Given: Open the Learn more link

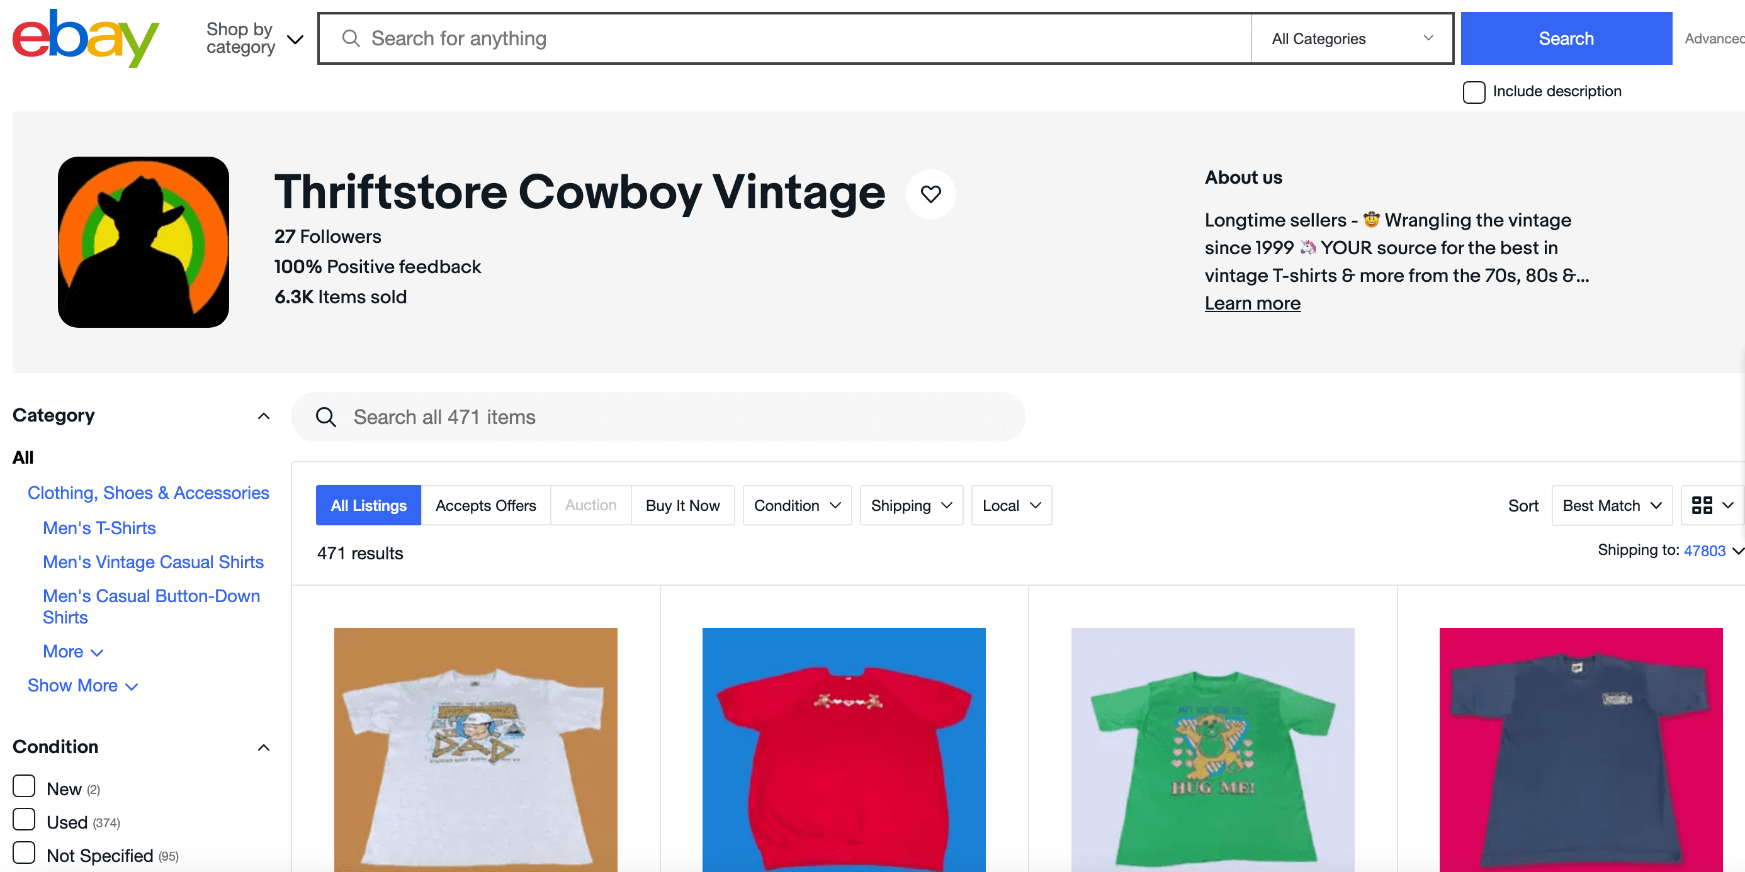Looking at the screenshot, I should point(1252,303).
